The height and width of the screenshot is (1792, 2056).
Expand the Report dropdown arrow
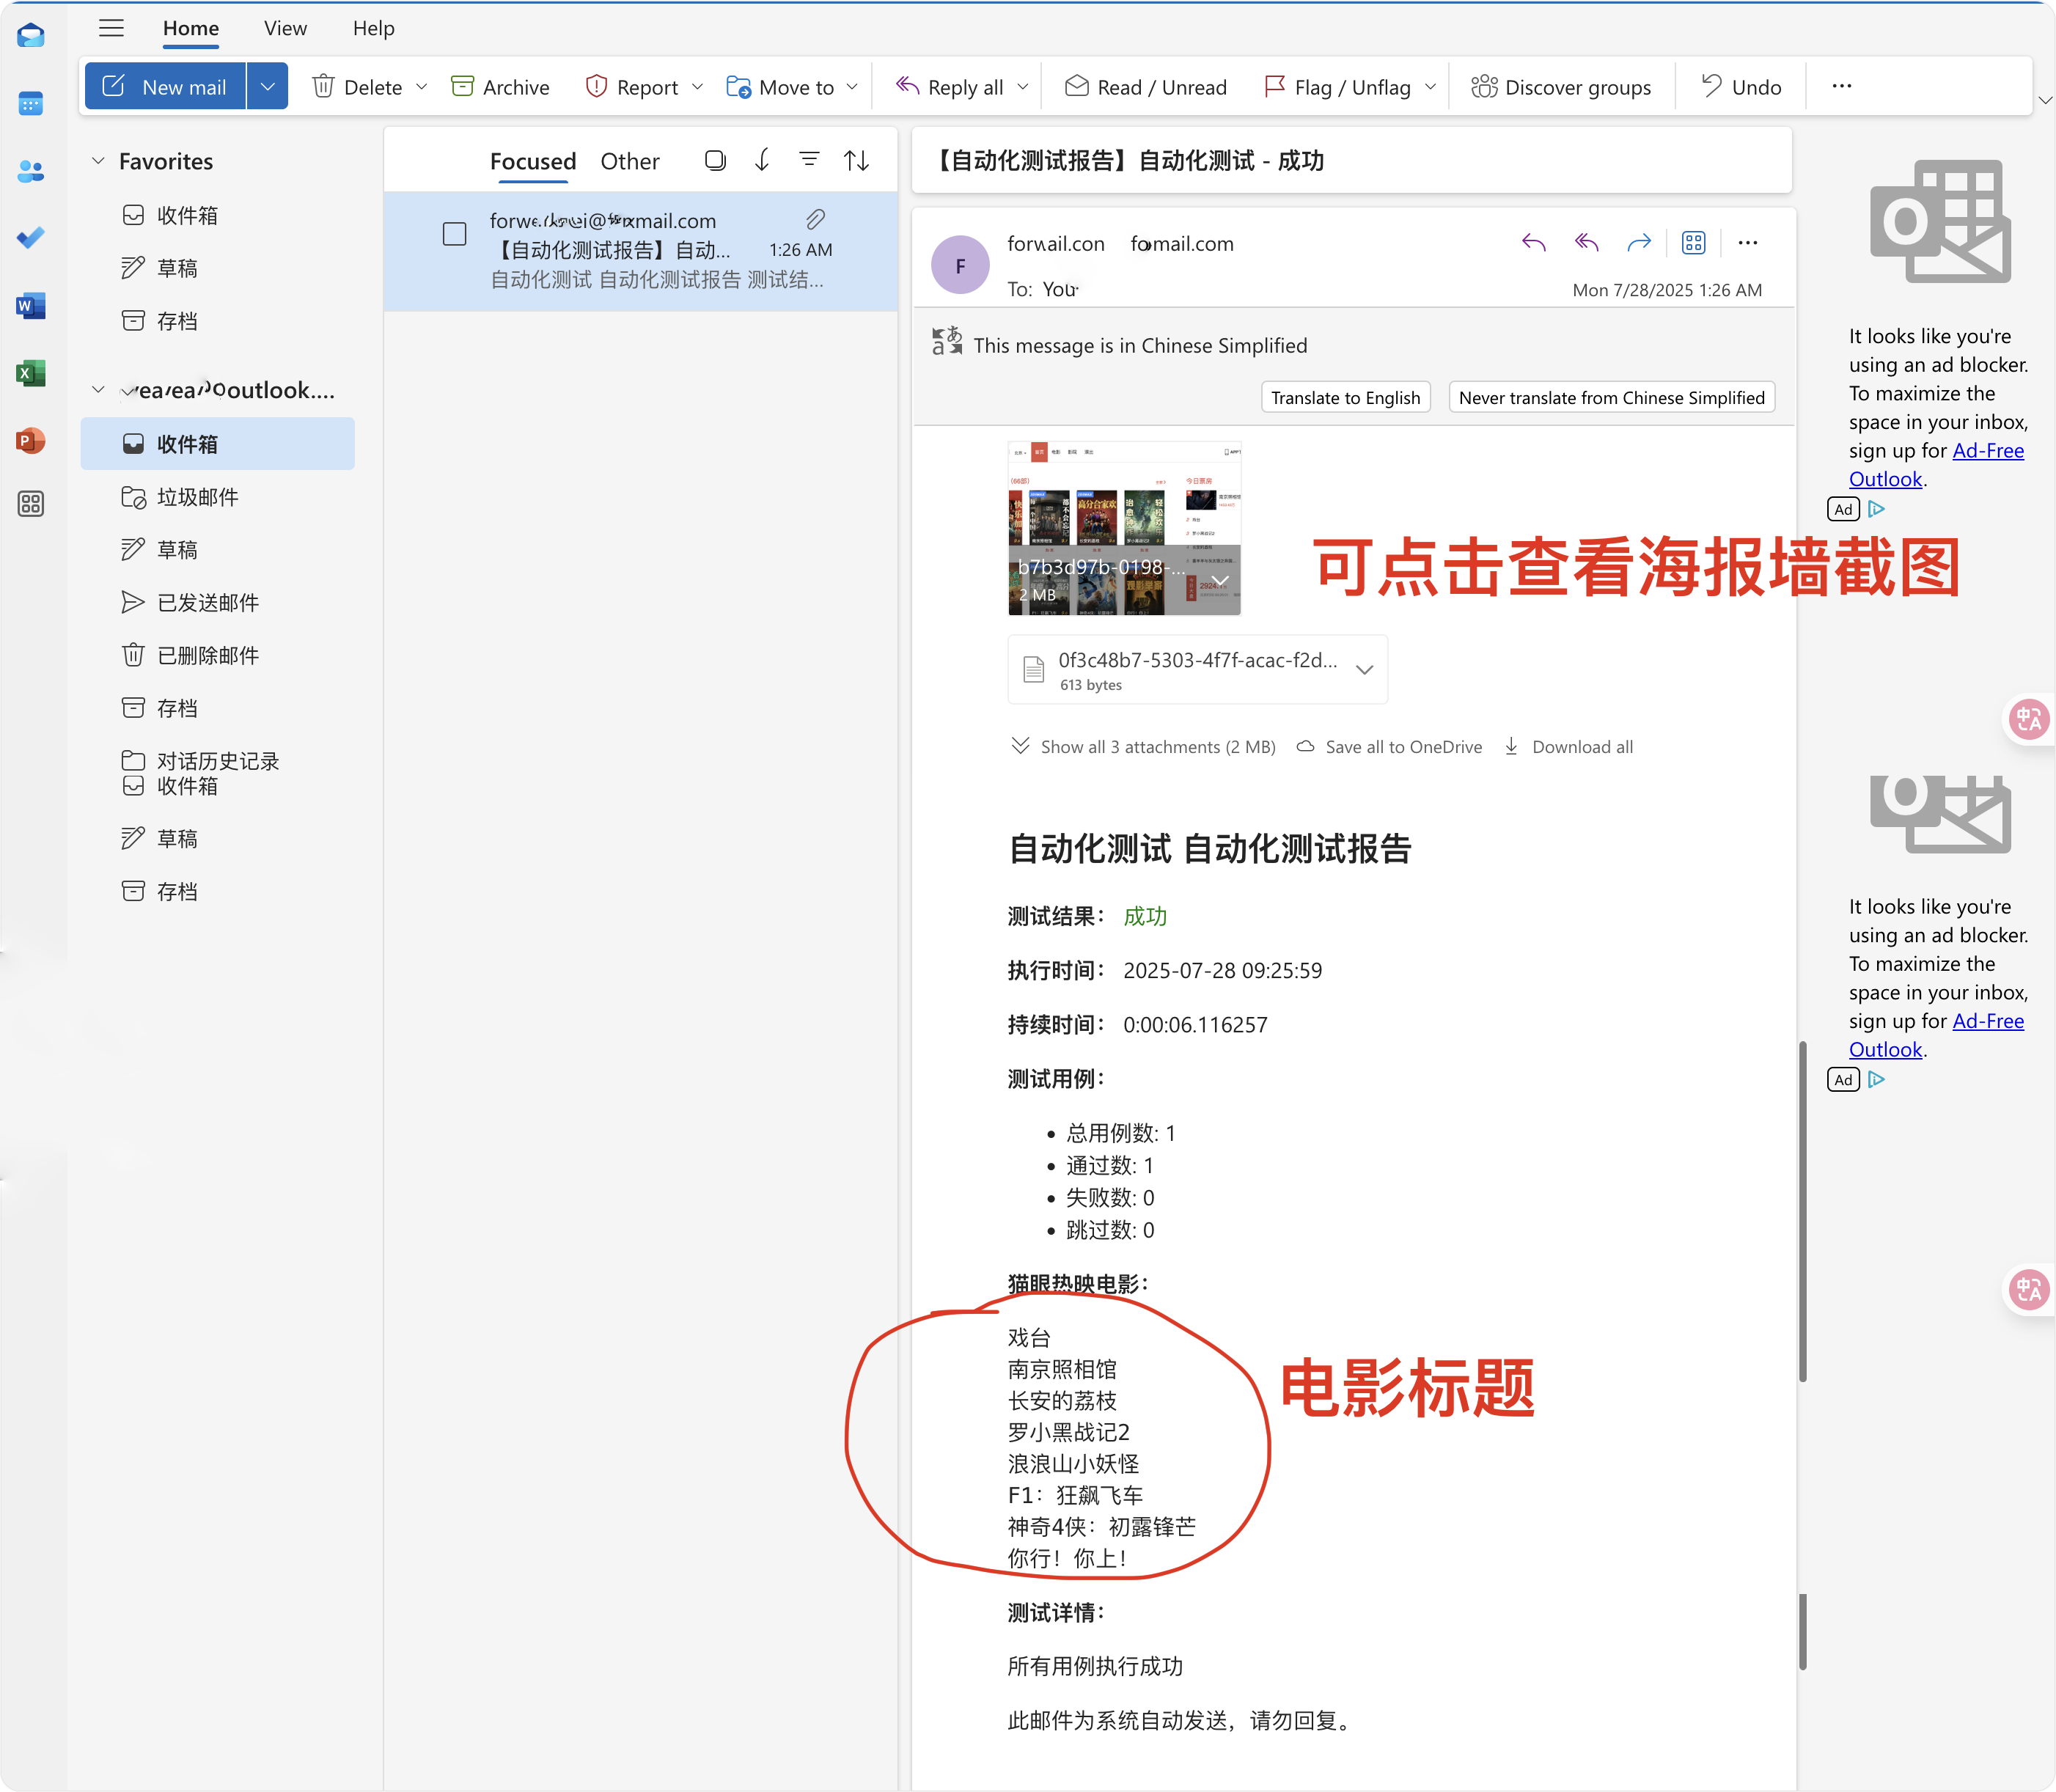point(697,87)
